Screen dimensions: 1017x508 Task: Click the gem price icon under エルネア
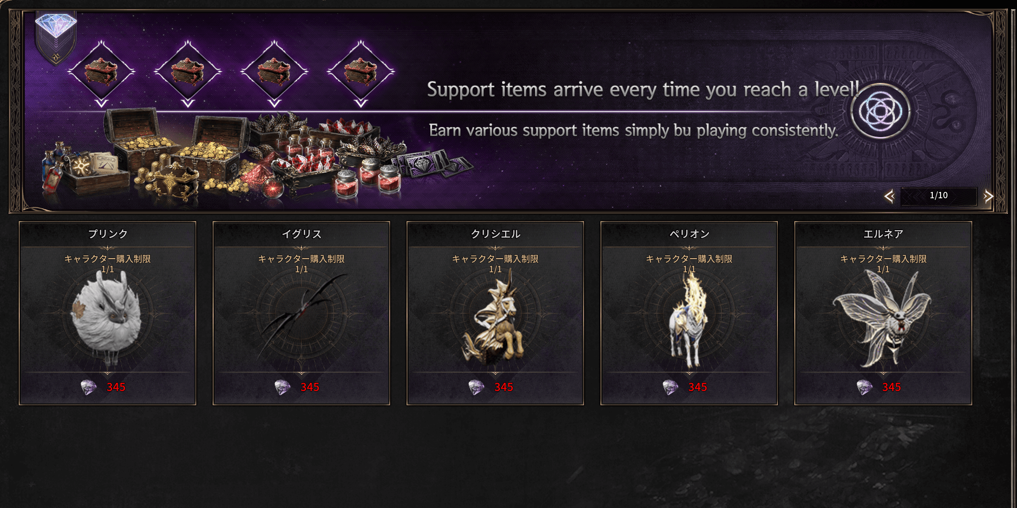864,387
